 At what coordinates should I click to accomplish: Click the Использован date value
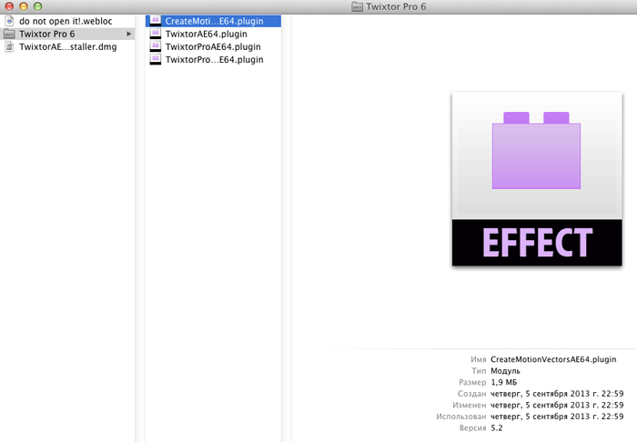557,416
